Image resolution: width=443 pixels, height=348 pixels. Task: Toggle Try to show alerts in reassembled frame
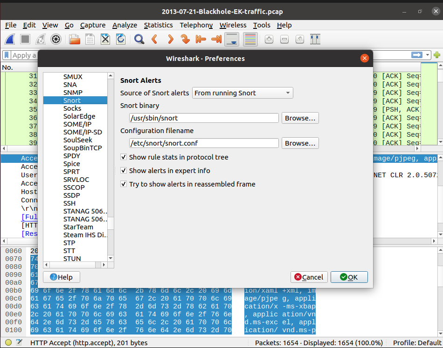pos(124,184)
